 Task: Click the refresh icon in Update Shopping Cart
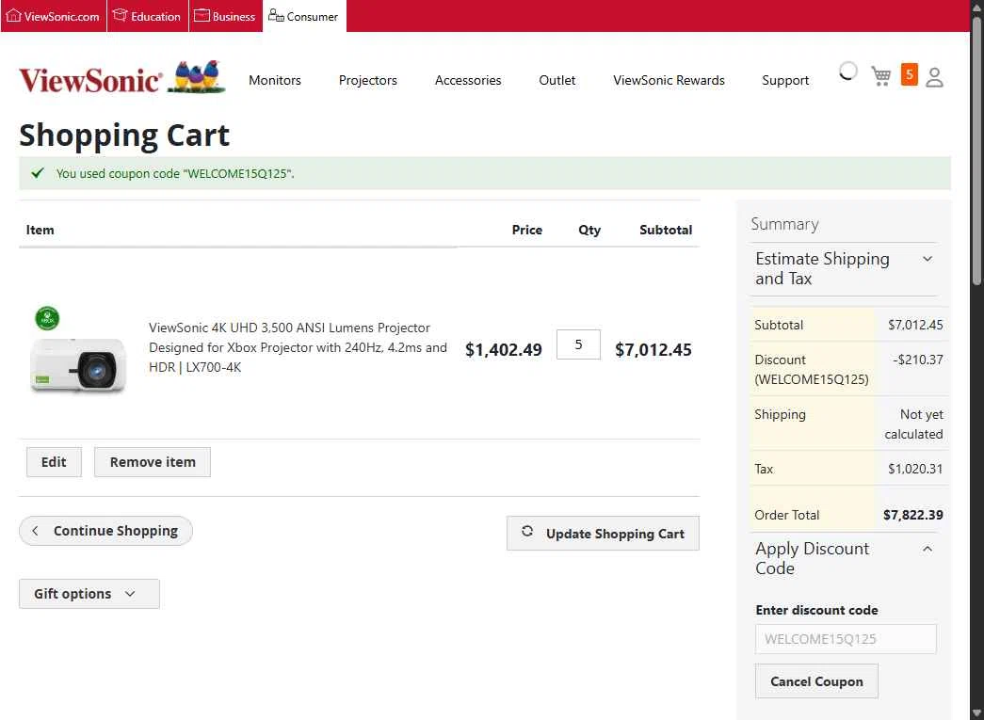[x=527, y=531]
